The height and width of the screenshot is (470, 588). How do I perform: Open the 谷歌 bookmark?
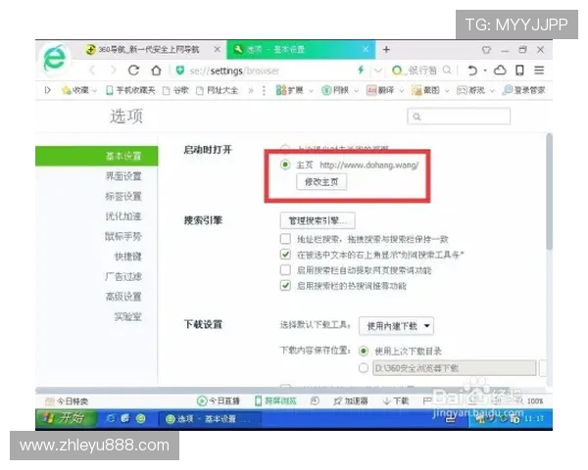point(175,90)
